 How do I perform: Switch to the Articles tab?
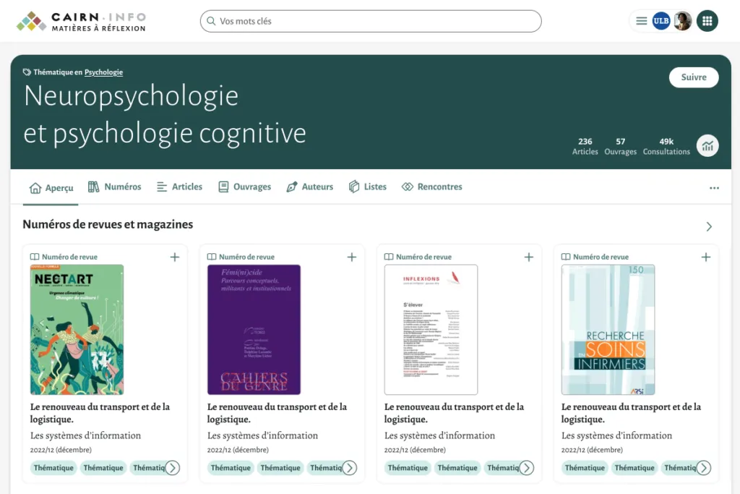click(x=179, y=187)
